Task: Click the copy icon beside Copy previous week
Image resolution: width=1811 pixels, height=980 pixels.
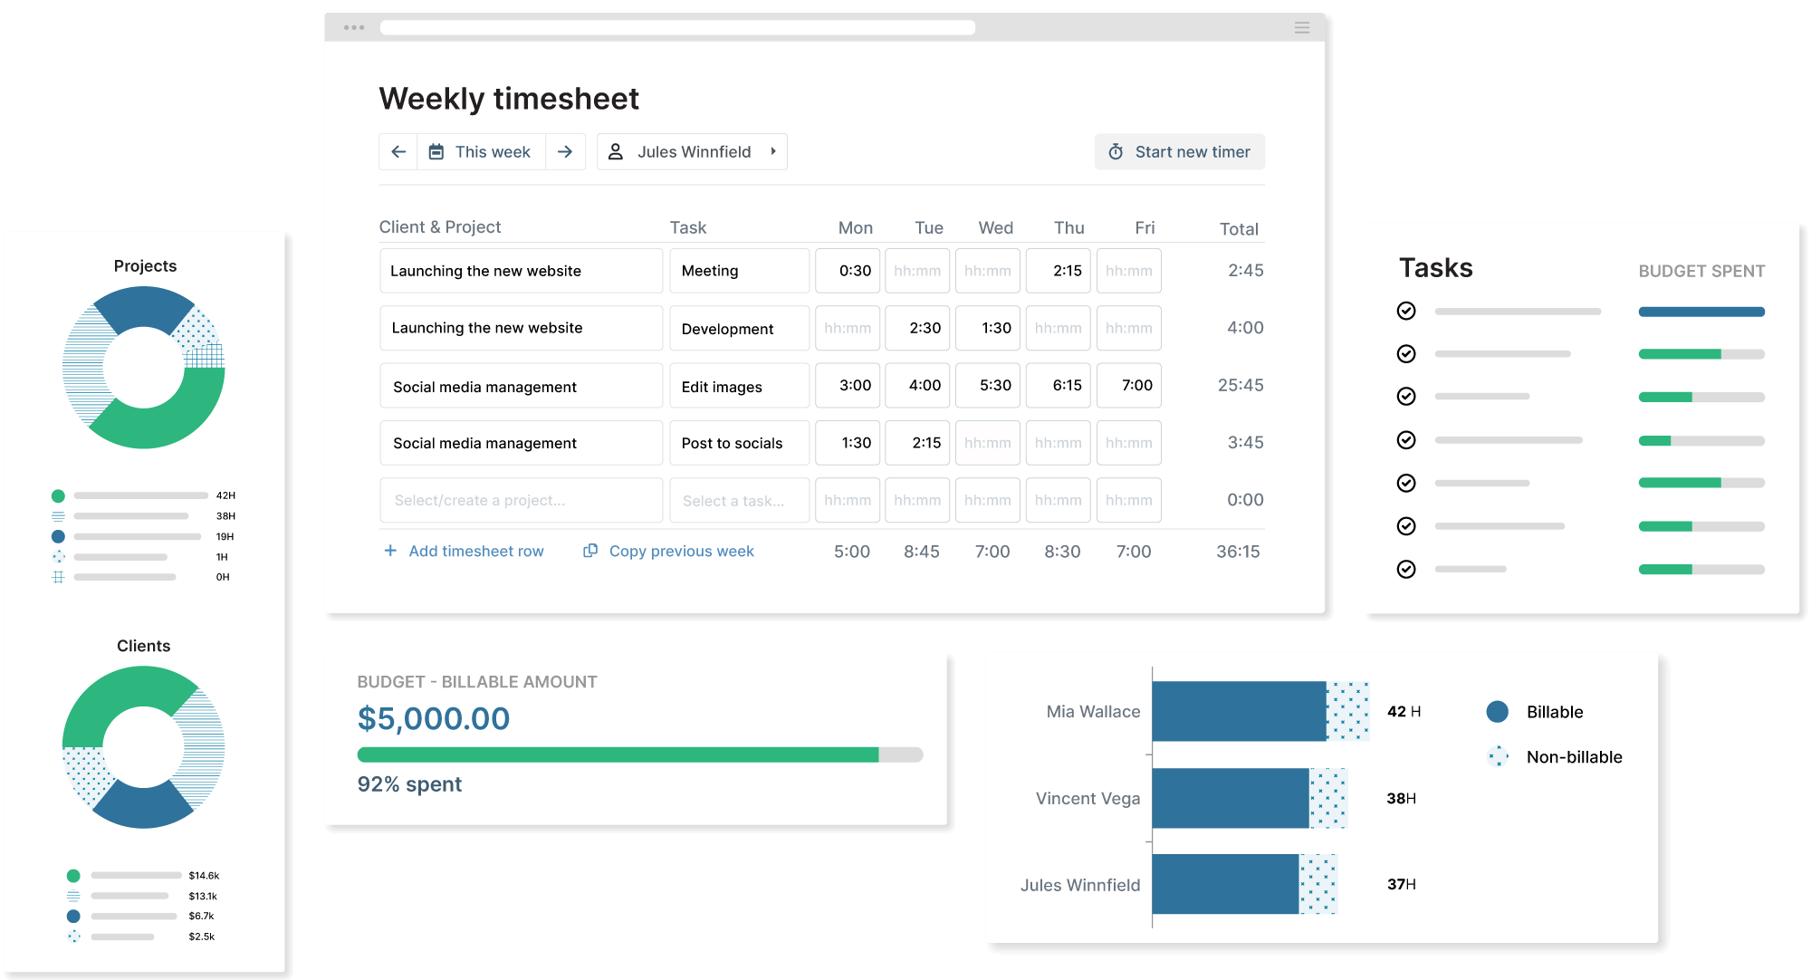Action: tap(590, 551)
